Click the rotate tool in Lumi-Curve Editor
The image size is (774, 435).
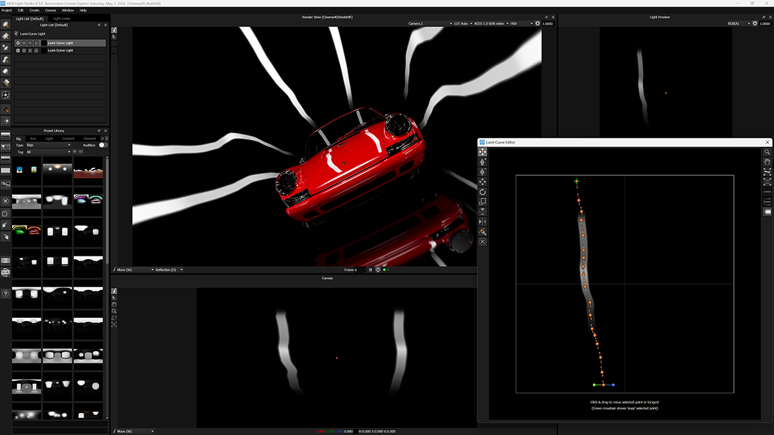click(482, 192)
